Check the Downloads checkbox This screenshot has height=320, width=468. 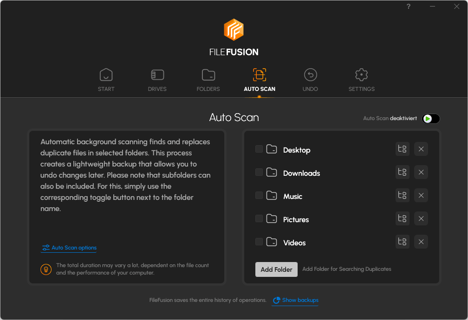(259, 172)
